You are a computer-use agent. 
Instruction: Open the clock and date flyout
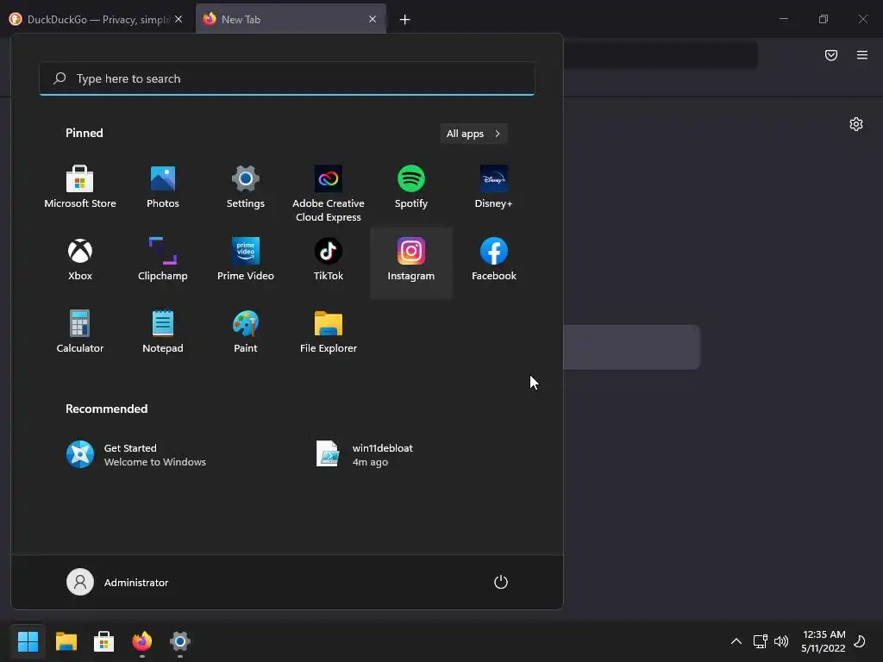coord(824,641)
